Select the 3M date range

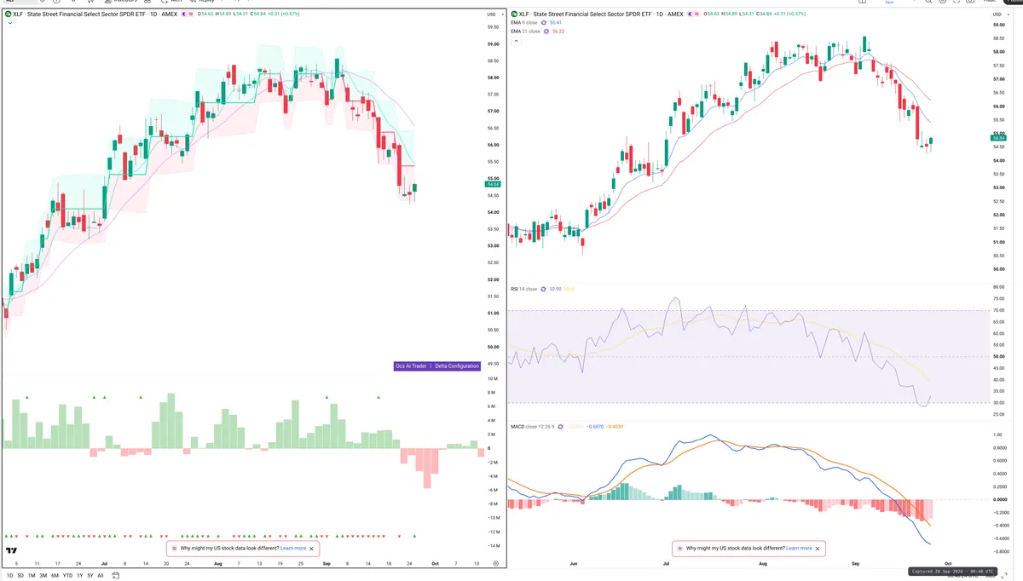[x=43, y=576]
